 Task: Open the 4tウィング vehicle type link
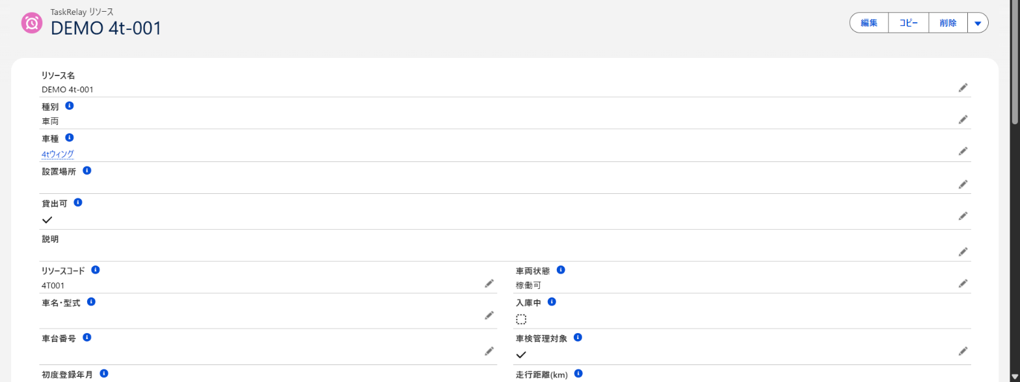(x=58, y=154)
